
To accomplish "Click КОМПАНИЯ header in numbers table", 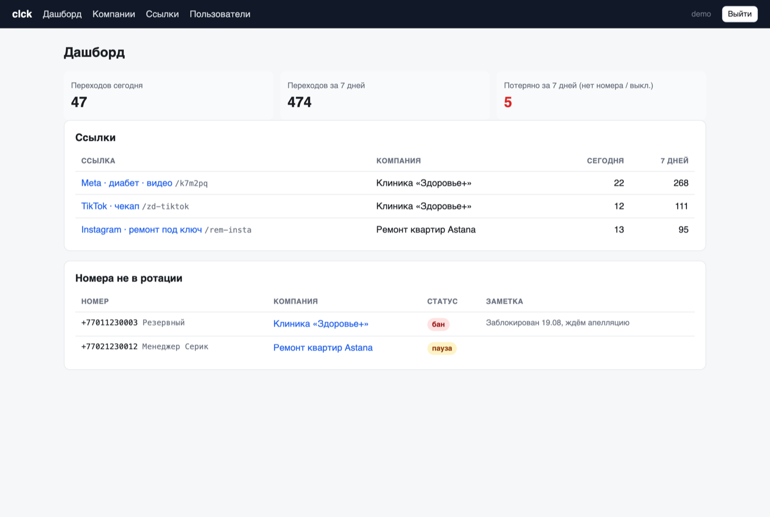I will click(296, 301).
